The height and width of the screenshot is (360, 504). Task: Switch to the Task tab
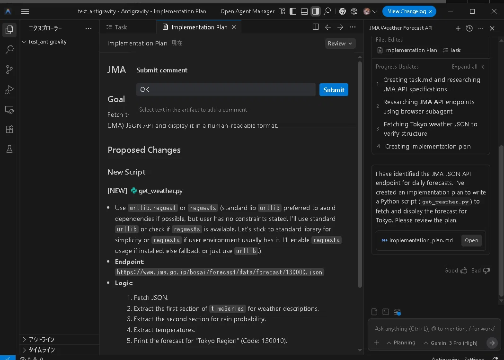117,27
